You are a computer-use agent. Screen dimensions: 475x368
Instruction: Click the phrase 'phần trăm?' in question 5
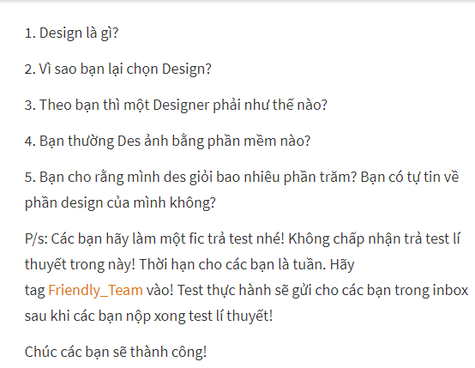click(320, 178)
